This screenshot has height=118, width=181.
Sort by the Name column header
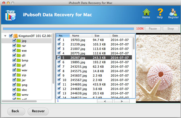(81, 36)
